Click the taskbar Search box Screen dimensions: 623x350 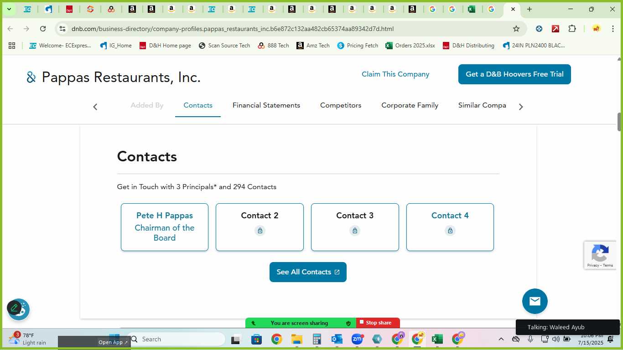coord(177,339)
